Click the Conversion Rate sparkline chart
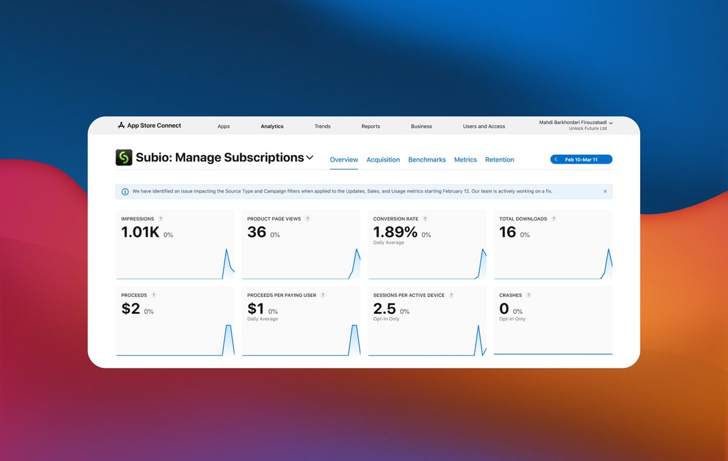The width and height of the screenshot is (728, 461). tap(427, 264)
